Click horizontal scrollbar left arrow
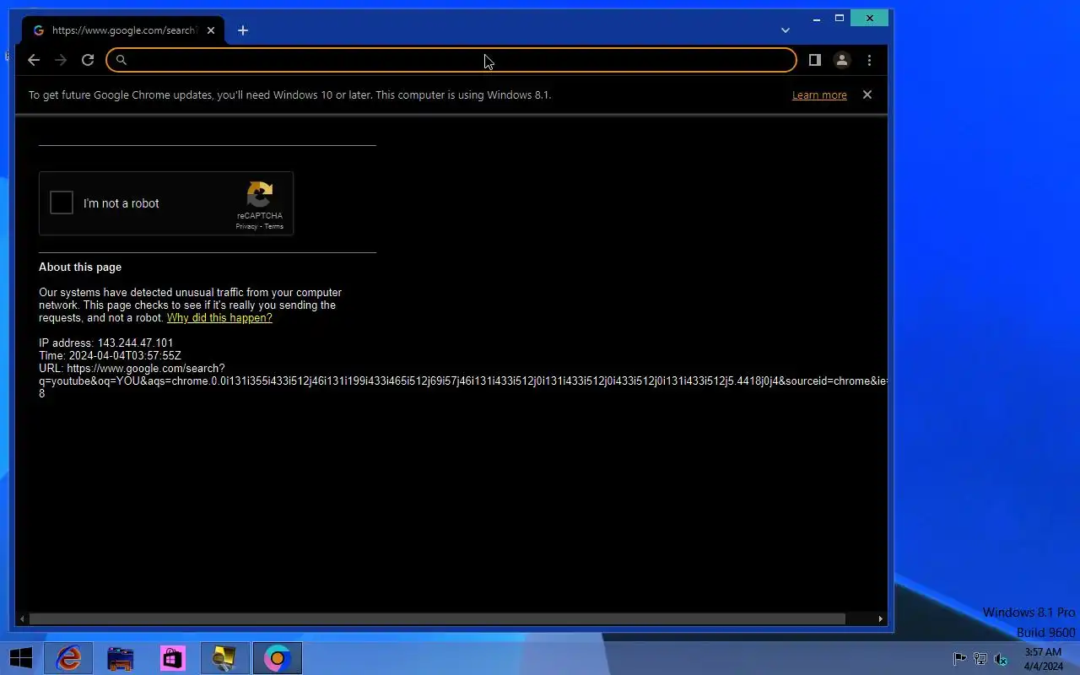 [x=22, y=618]
